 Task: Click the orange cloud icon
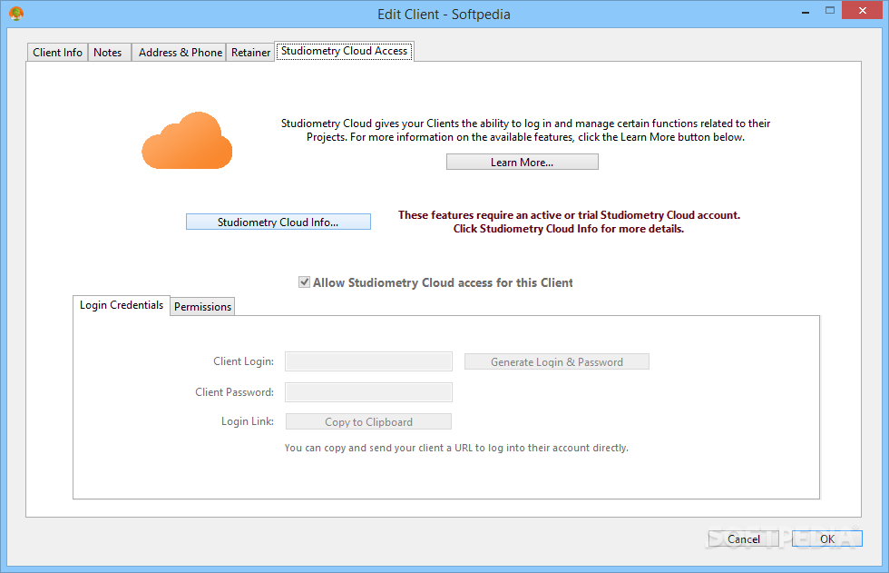pos(187,141)
